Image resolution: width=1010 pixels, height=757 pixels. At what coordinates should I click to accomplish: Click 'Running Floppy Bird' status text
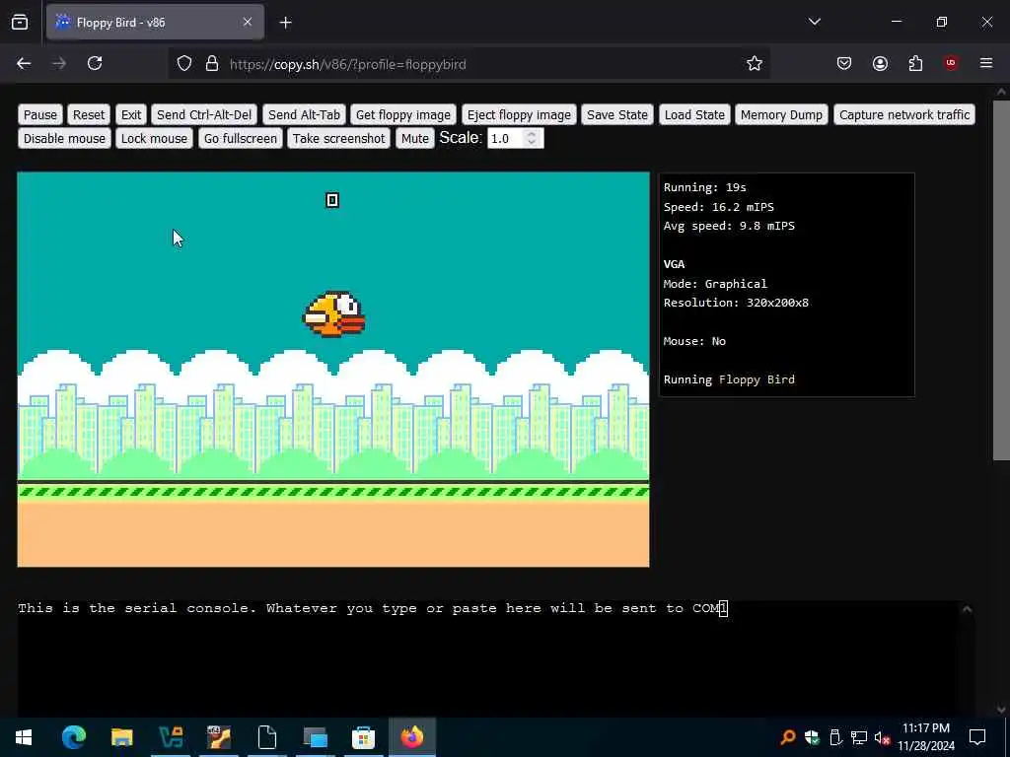tap(729, 379)
